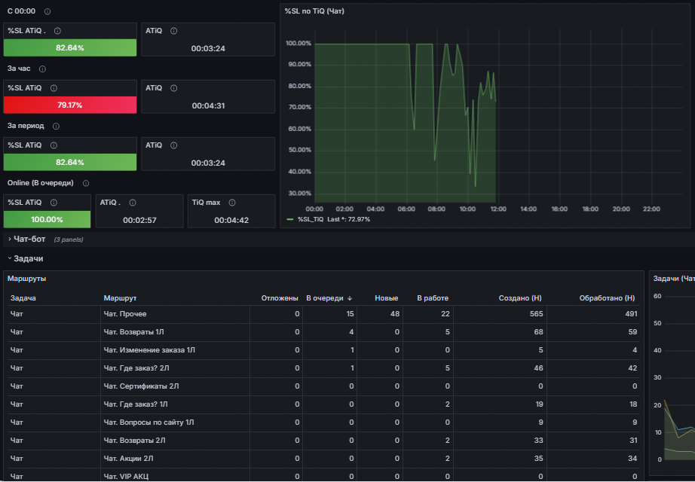The width and height of the screenshot is (695, 482).
Task: Click info icon on TiQ max panel
Action: 232,203
